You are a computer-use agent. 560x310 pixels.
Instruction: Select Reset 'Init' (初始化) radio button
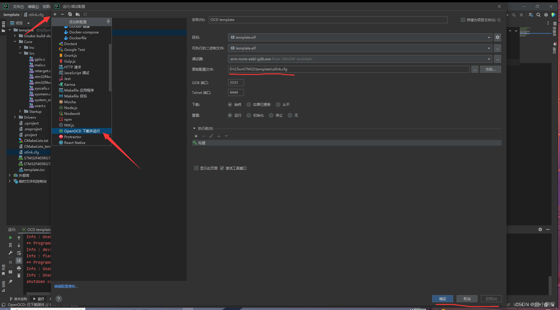(249, 115)
